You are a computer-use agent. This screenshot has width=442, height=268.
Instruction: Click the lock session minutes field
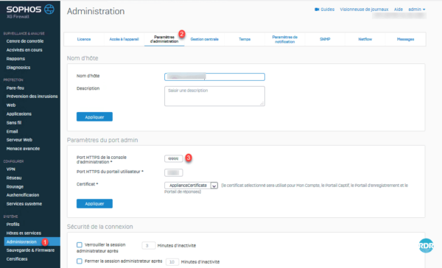(x=148, y=246)
